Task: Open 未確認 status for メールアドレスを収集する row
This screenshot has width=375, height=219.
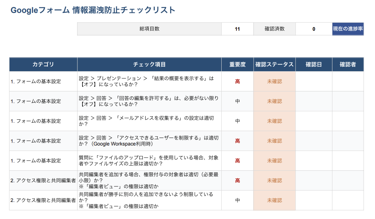Action: [x=274, y=121]
